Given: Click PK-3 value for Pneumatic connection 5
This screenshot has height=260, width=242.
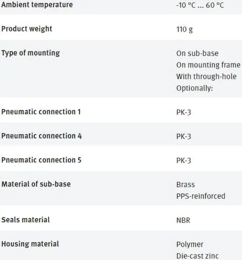Looking at the screenshot, I should pyautogui.click(x=184, y=161).
